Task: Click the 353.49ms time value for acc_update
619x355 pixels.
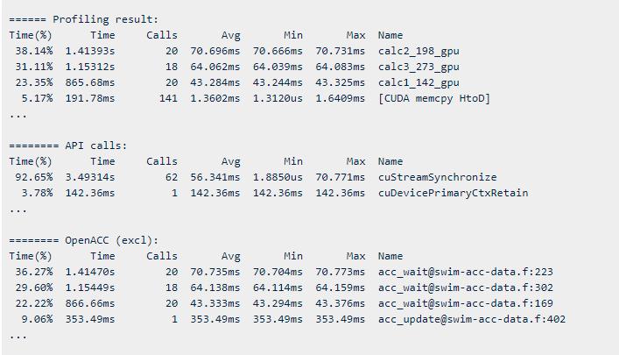Action: [90, 319]
